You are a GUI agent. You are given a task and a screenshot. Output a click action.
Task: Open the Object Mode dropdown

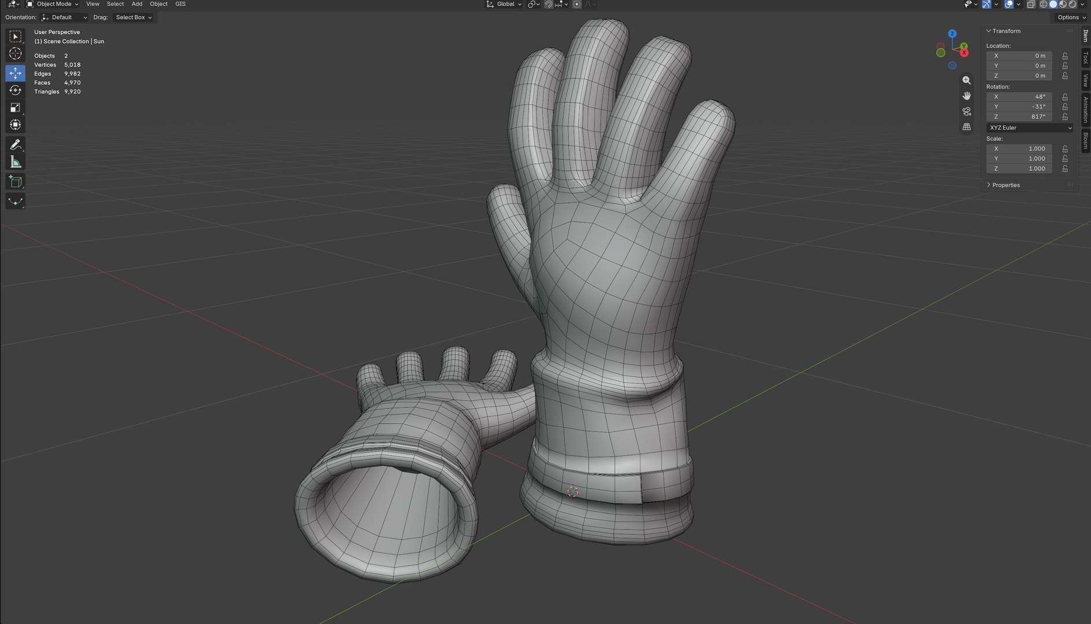pos(53,4)
